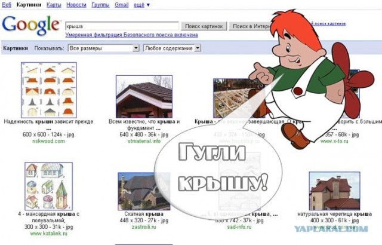Open the Все размеры size dropdown
Image resolution: width=382 pixels, height=245 pixels.
coord(103,48)
